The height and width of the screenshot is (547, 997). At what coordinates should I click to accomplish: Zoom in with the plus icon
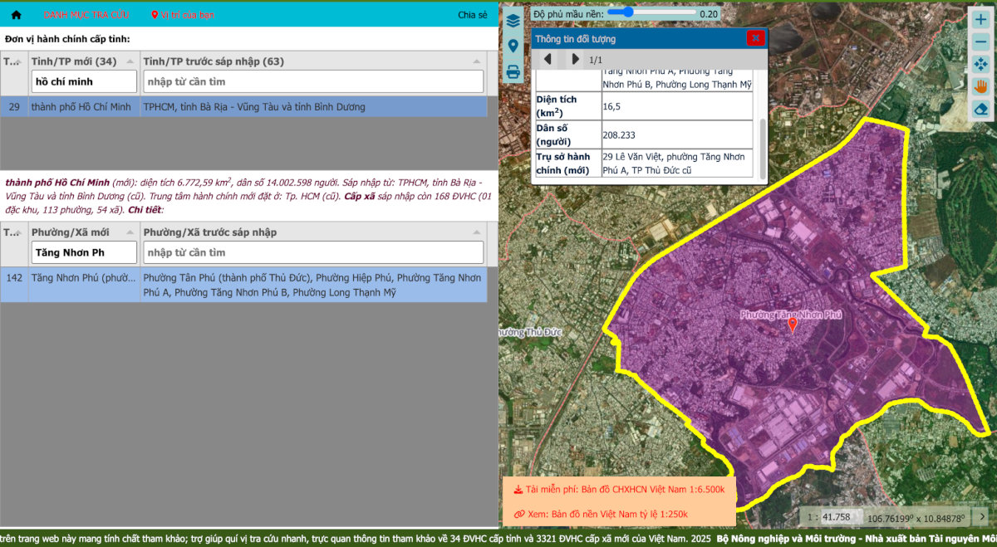981,19
